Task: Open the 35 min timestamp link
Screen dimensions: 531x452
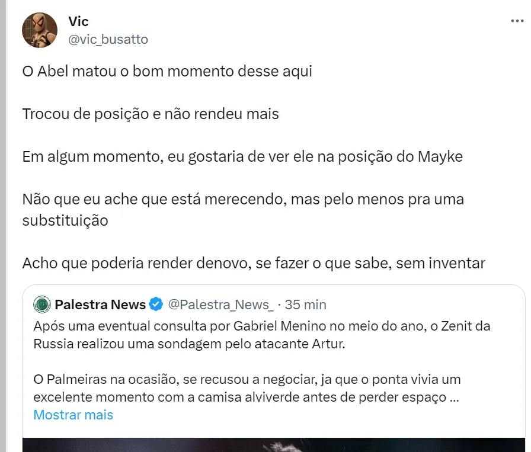Action: 305,304
